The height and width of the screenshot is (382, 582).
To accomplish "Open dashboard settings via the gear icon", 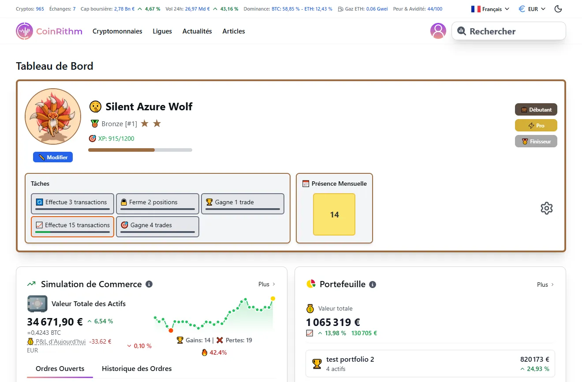I will [x=547, y=208].
